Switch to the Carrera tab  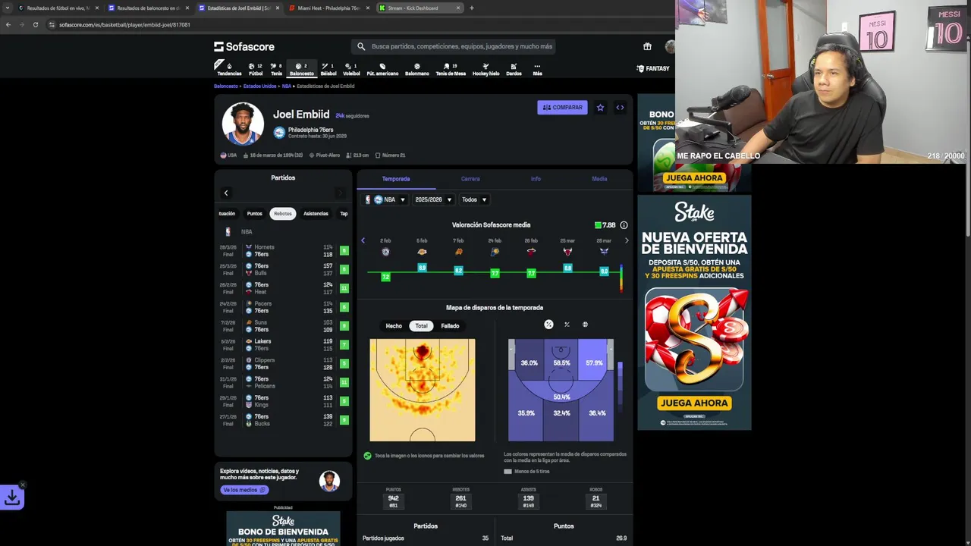point(470,179)
